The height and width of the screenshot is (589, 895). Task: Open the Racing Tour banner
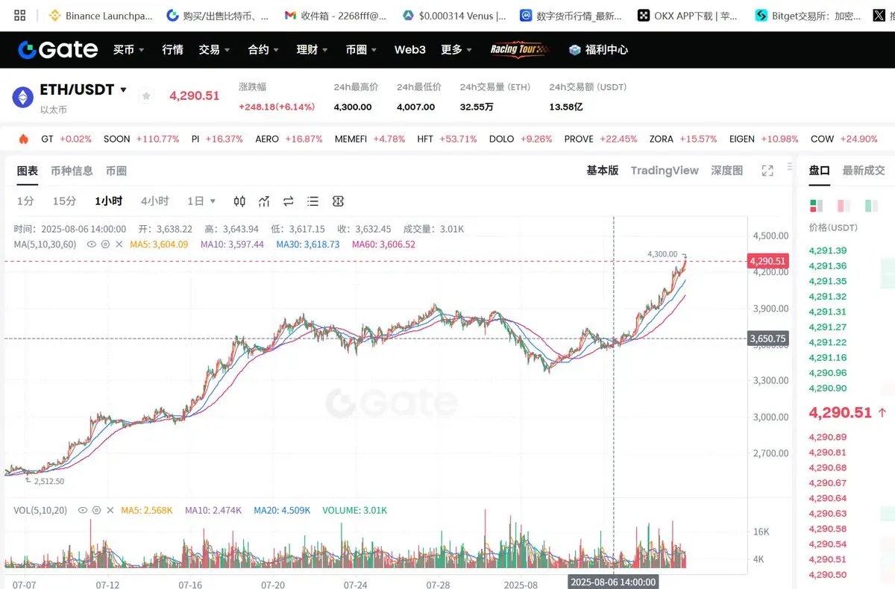point(518,50)
